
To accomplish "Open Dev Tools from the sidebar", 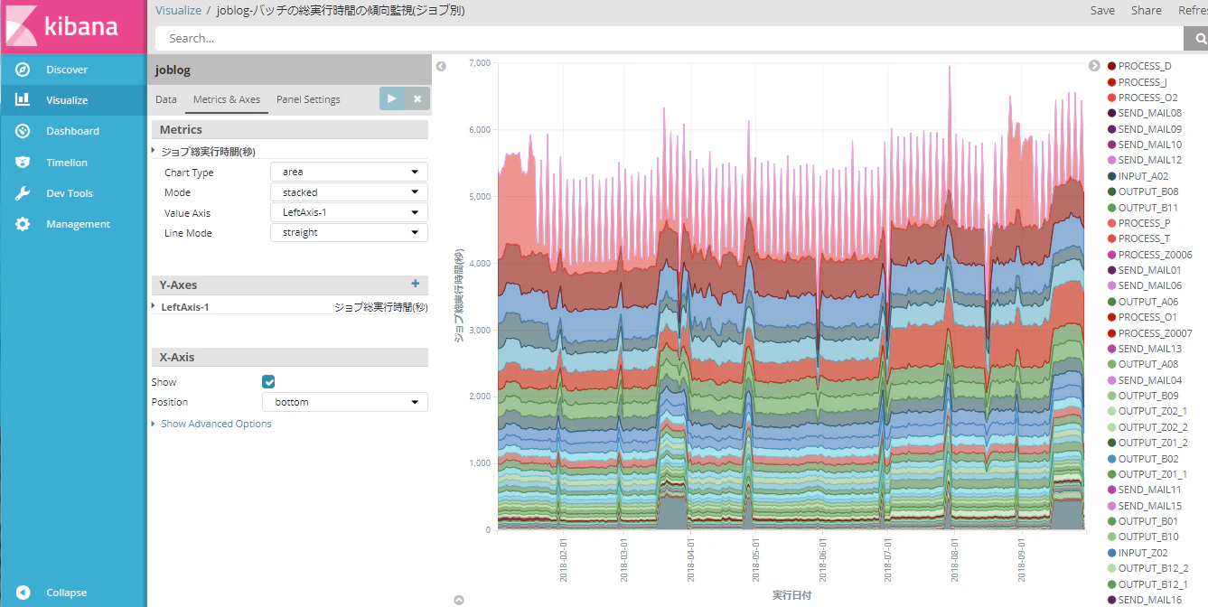I will (70, 193).
